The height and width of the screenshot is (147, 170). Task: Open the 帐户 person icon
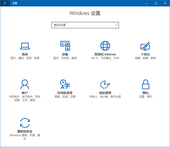pos(25,84)
